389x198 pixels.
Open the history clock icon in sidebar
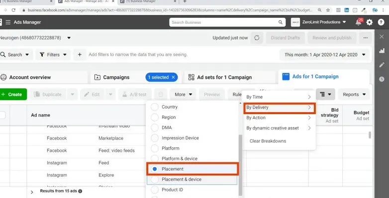[x=382, y=79]
